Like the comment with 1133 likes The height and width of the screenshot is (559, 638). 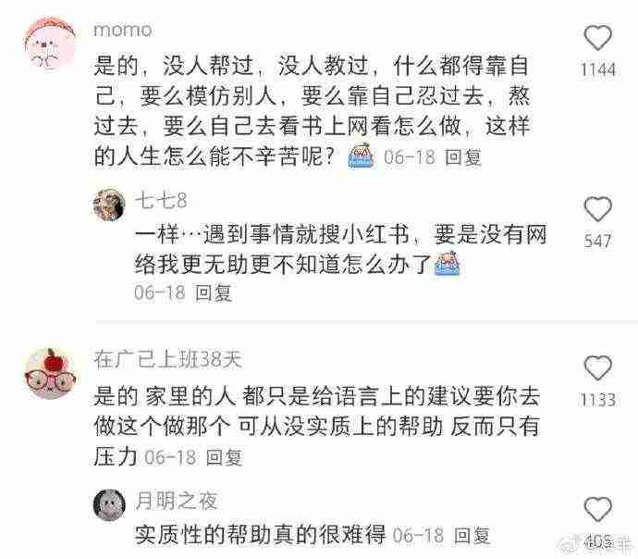[x=597, y=367]
